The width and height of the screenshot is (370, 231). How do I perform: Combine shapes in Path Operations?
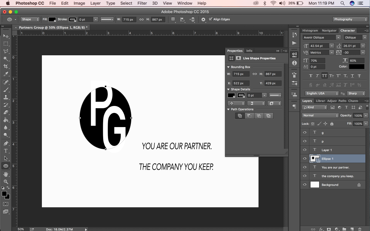tap(240, 116)
